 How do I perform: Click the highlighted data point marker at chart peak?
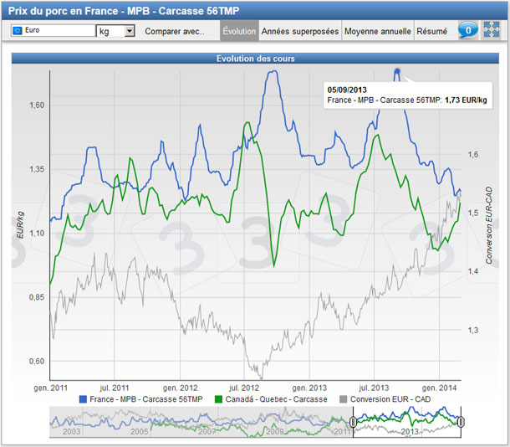(x=397, y=72)
